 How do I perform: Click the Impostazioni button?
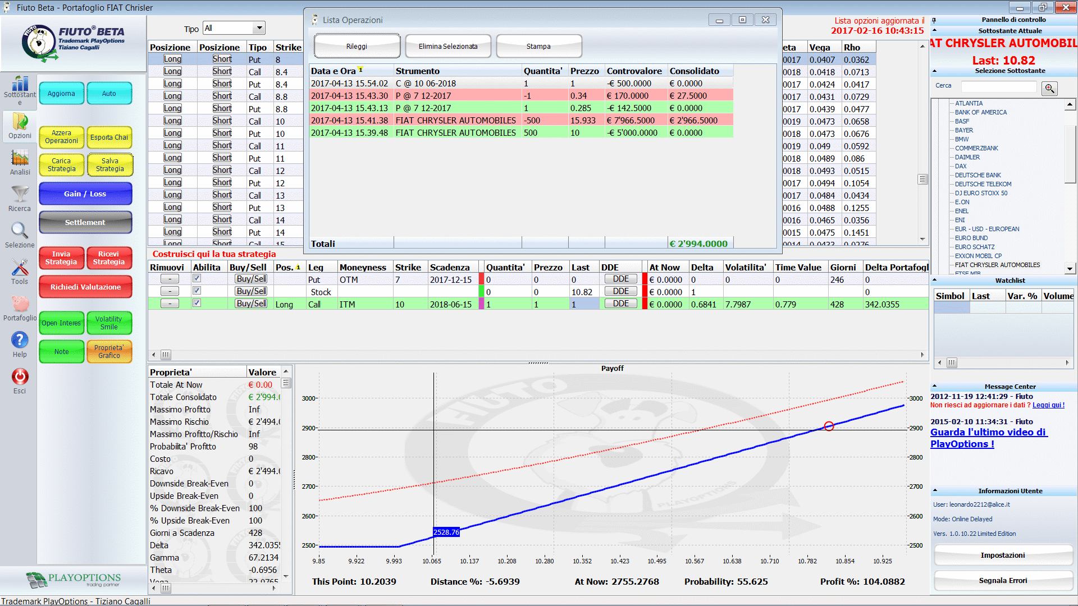tap(1003, 555)
